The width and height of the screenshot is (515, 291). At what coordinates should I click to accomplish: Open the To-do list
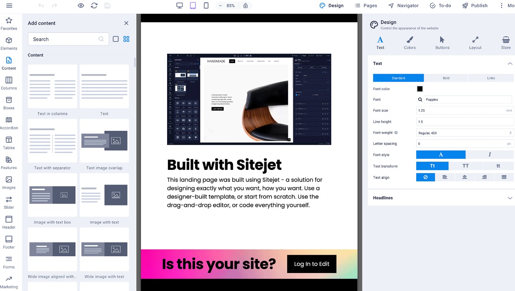pyautogui.click(x=440, y=5)
